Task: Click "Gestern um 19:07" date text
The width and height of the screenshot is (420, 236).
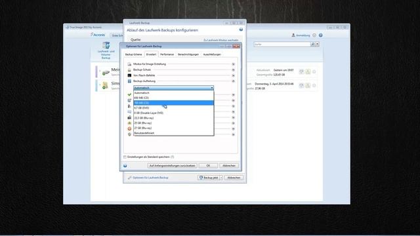Action: (x=283, y=70)
